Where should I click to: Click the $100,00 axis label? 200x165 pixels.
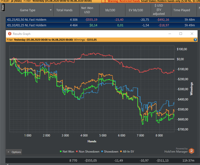click(x=182, y=49)
